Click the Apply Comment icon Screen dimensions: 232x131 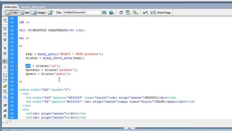[x=5, y=75]
